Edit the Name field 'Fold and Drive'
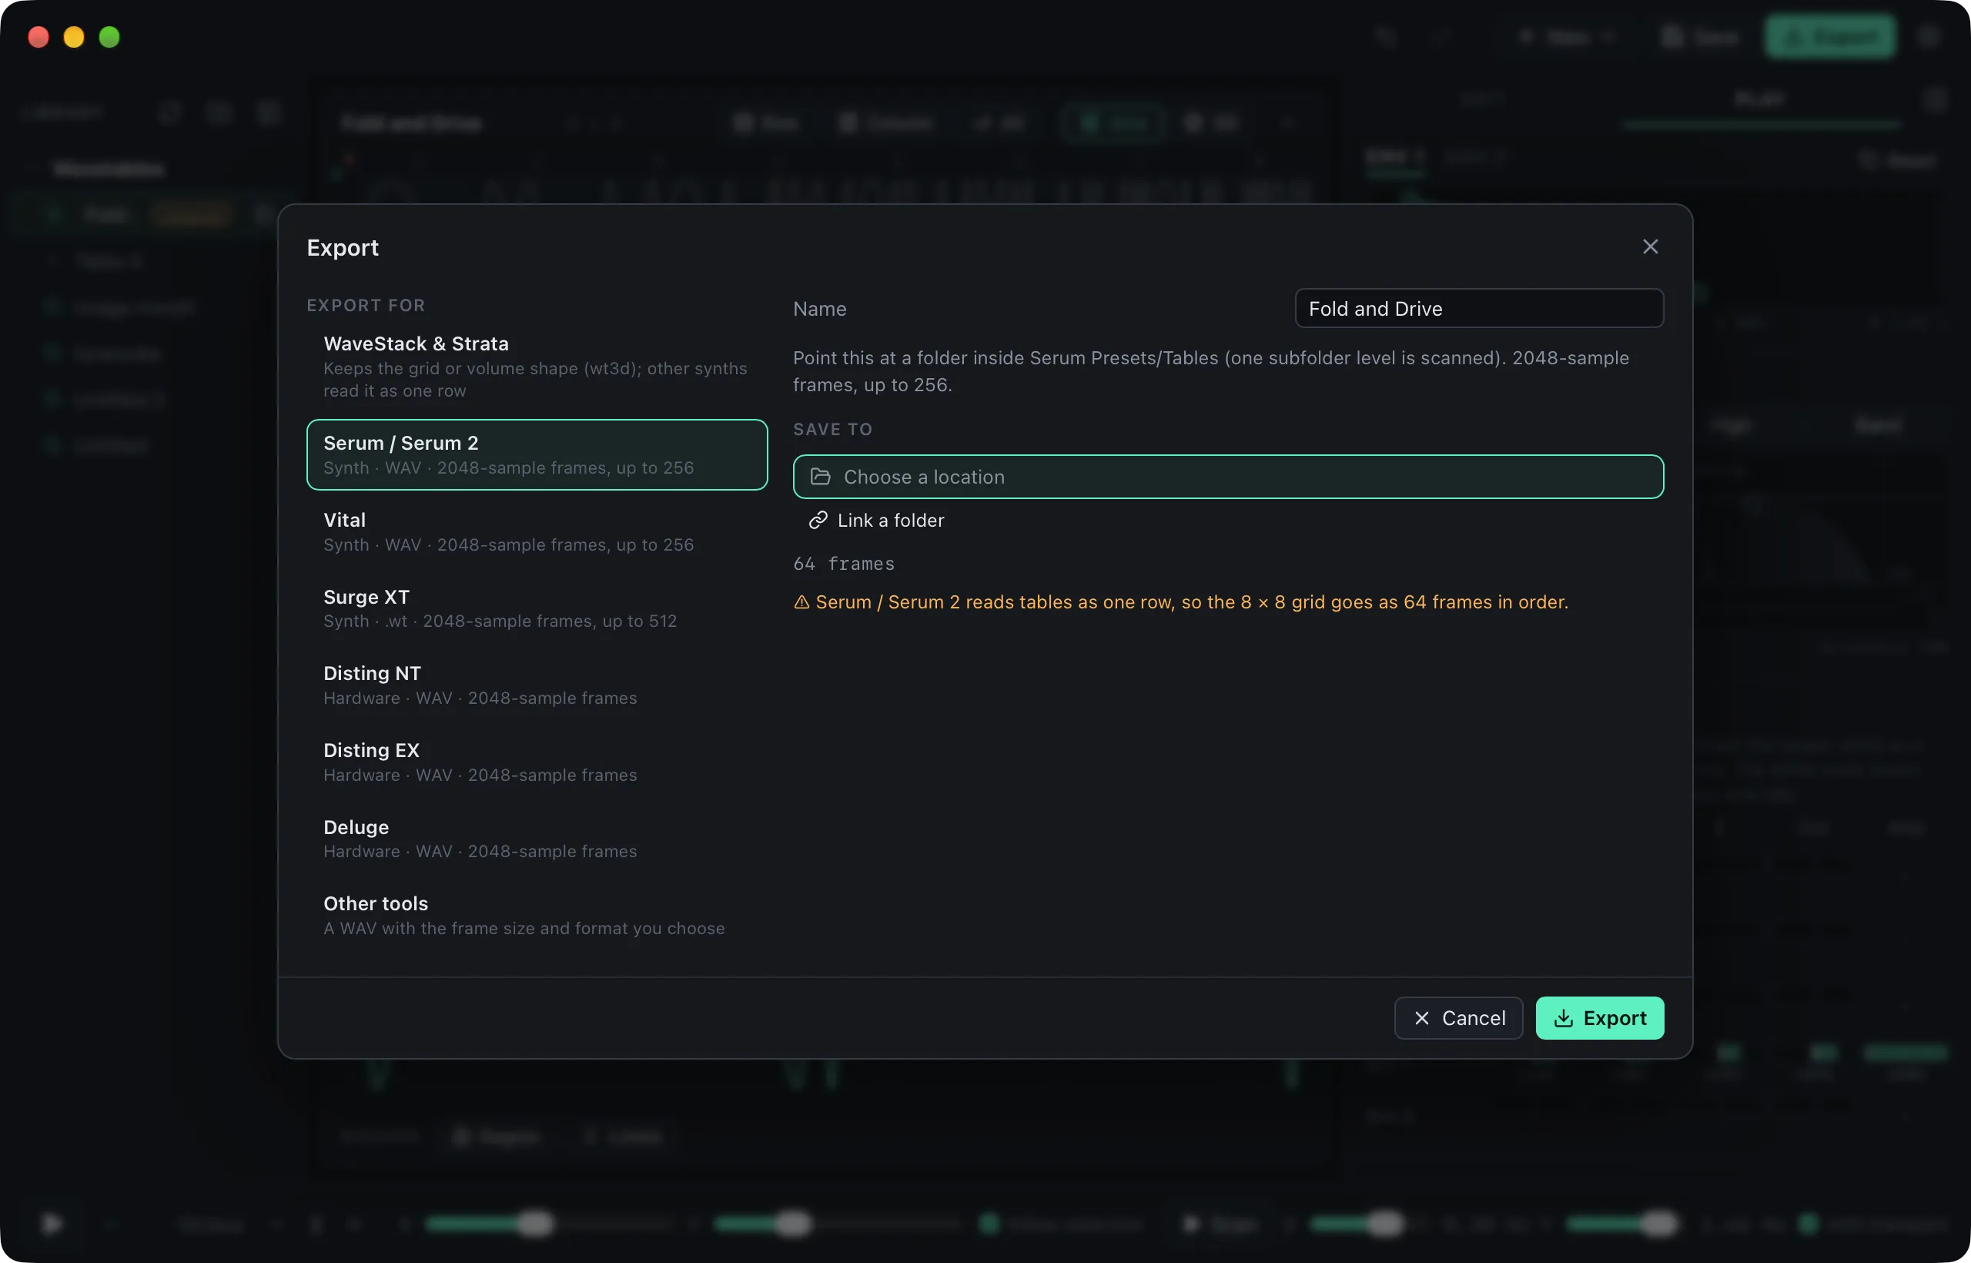This screenshot has height=1263, width=1971. point(1478,308)
